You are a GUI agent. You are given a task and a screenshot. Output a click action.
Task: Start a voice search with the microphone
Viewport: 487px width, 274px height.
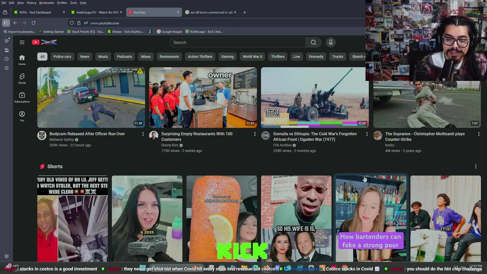[x=331, y=42]
